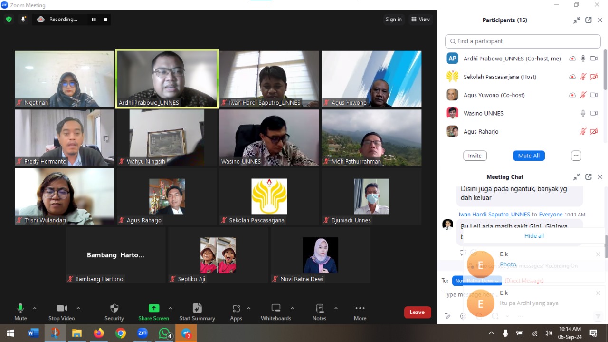Expand video options arrow beside Stop Video

click(x=78, y=308)
